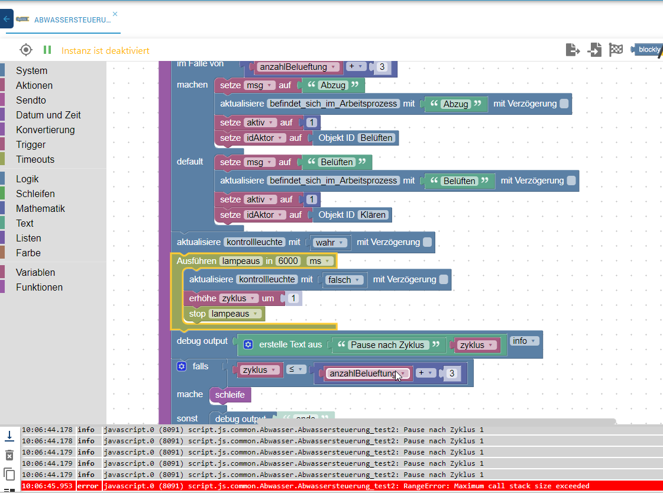Open the Datum und Zeit category
The height and width of the screenshot is (493, 663).
coord(48,115)
